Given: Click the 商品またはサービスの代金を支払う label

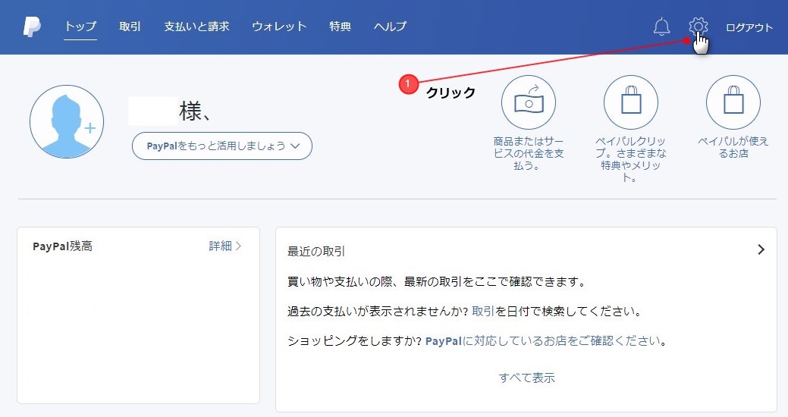Looking at the screenshot, I should click(528, 153).
